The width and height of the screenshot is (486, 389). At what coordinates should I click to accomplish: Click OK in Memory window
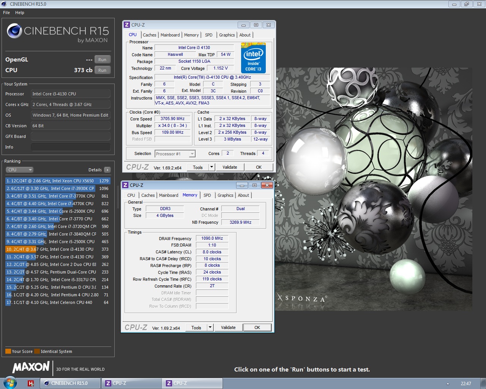tap(257, 327)
